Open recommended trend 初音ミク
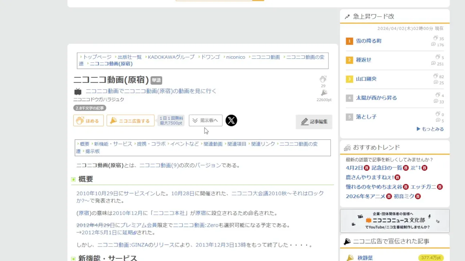This screenshot has height=261, width=465. 404,196
